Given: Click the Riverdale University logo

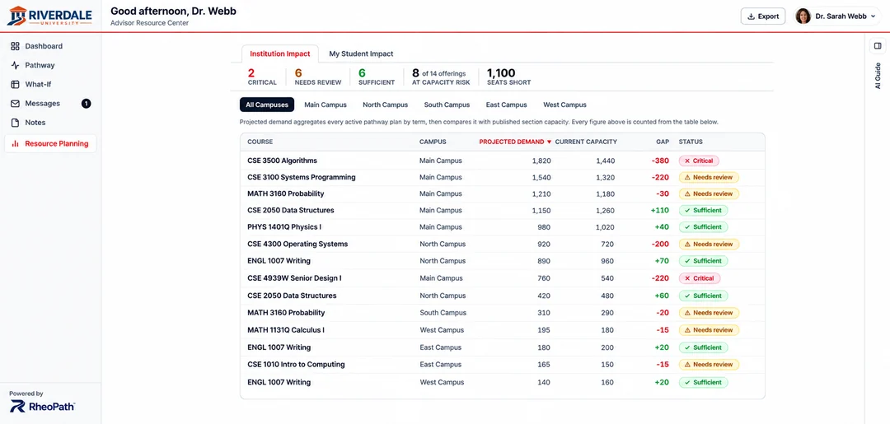Looking at the screenshot, I should tap(50, 16).
